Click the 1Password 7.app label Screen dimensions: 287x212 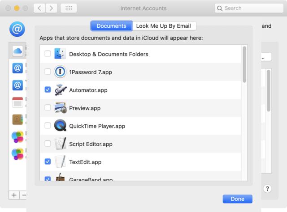91,72
